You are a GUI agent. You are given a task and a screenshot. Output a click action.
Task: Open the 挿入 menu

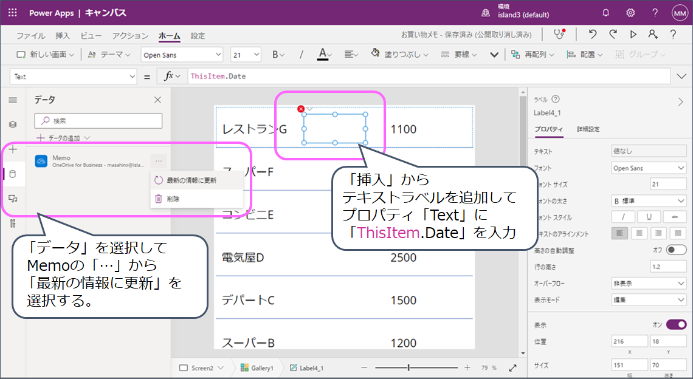[63, 36]
